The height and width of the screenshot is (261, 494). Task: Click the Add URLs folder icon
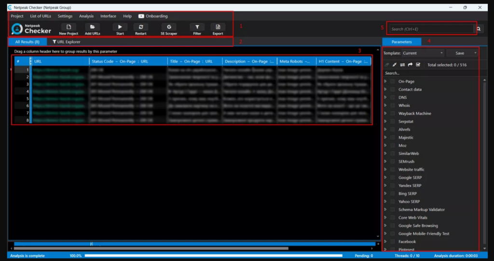click(92, 27)
